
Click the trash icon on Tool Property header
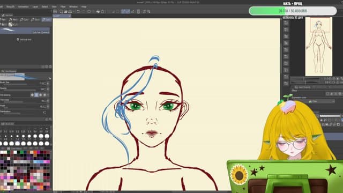click(50, 66)
